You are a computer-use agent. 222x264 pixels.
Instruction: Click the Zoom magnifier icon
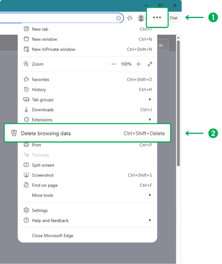pos(26,64)
